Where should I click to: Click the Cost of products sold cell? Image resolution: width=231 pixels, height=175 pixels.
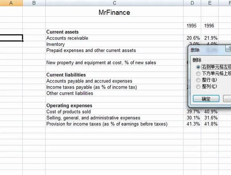click(x=69, y=112)
